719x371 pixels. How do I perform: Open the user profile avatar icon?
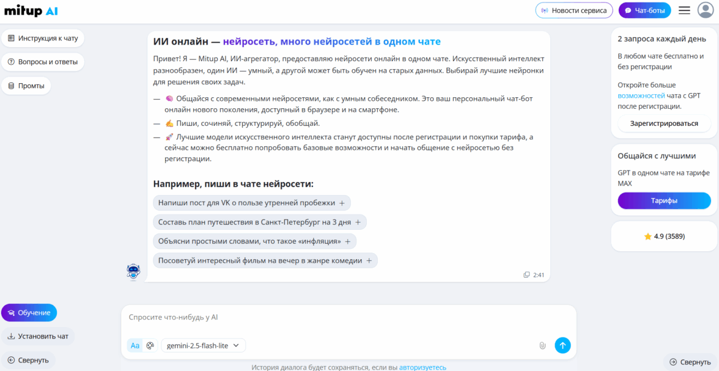point(706,10)
